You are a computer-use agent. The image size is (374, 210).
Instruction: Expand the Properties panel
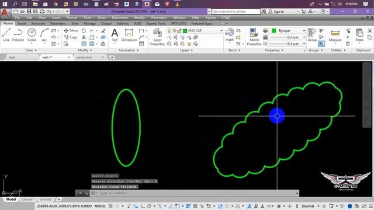click(274, 50)
